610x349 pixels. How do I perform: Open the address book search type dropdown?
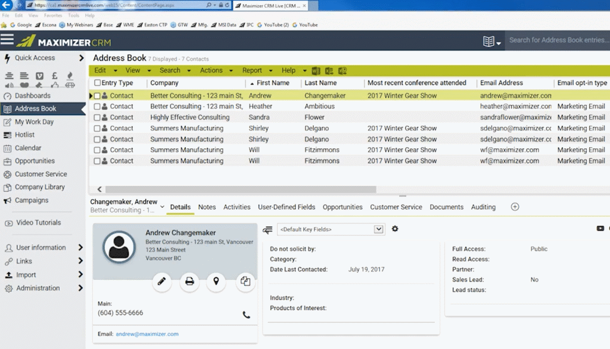(x=491, y=41)
